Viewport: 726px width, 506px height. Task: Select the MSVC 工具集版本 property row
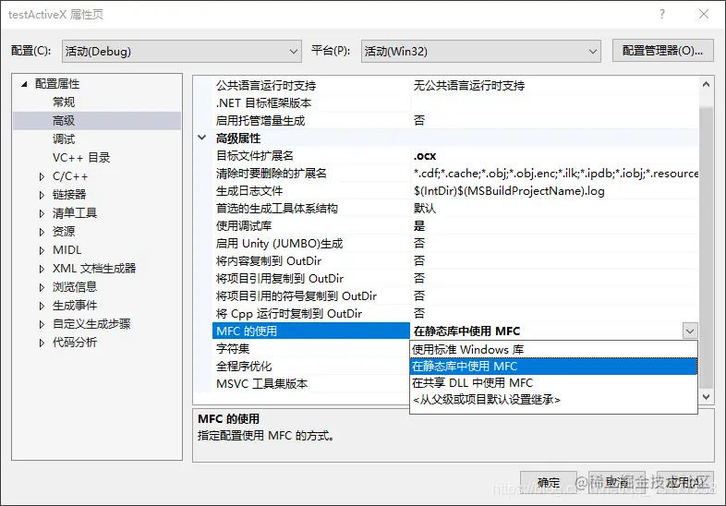pyautogui.click(x=311, y=384)
